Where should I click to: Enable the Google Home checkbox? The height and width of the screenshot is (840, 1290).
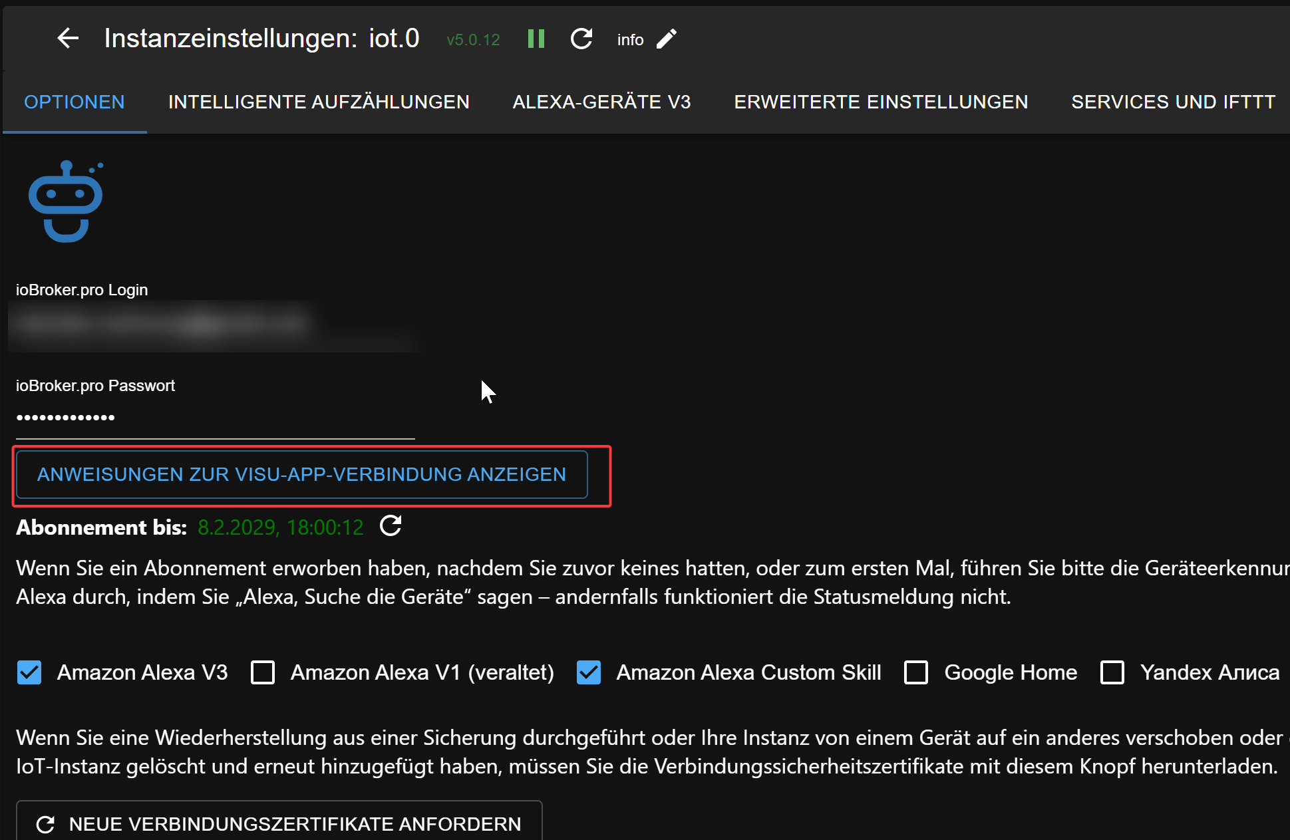[x=916, y=672]
